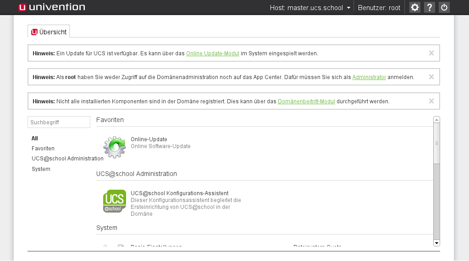Click the scrollbar down arrow
The height and width of the screenshot is (261, 469).
436,243
